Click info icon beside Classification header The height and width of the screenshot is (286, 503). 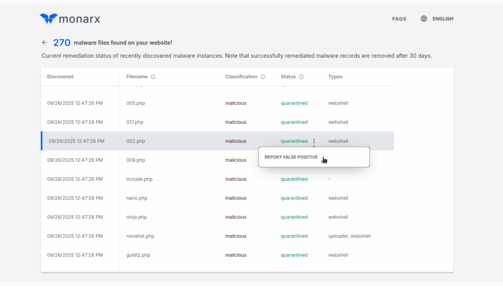(x=263, y=77)
